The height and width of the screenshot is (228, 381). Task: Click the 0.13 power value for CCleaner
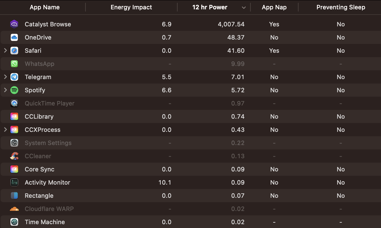coord(238,156)
